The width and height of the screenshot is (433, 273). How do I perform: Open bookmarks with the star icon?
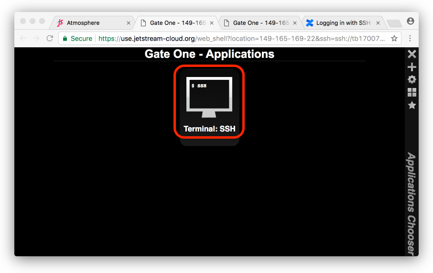[411, 105]
